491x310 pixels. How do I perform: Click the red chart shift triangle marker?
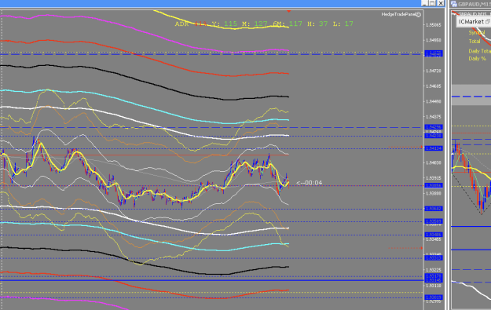(289, 11)
